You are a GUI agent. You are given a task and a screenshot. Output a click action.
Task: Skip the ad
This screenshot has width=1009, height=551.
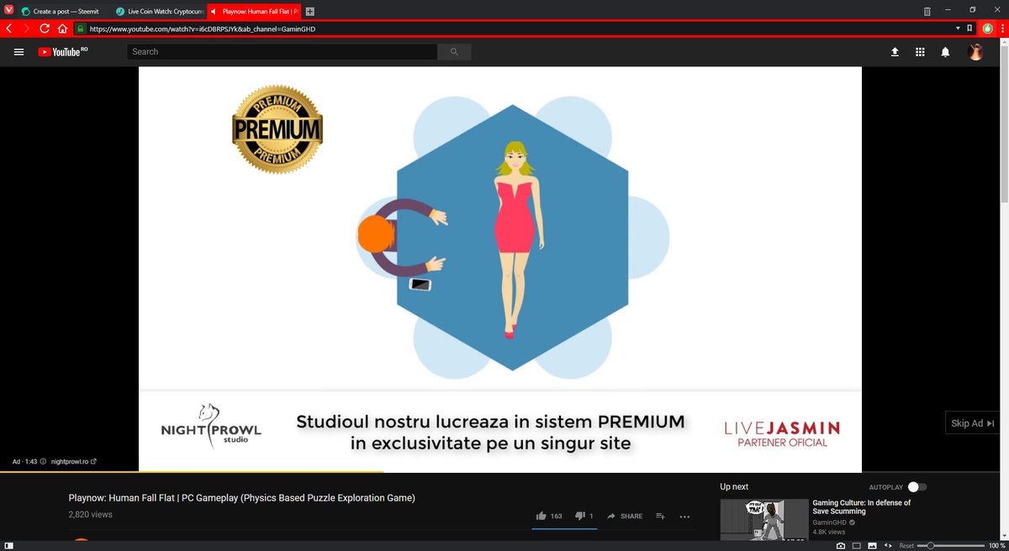972,423
